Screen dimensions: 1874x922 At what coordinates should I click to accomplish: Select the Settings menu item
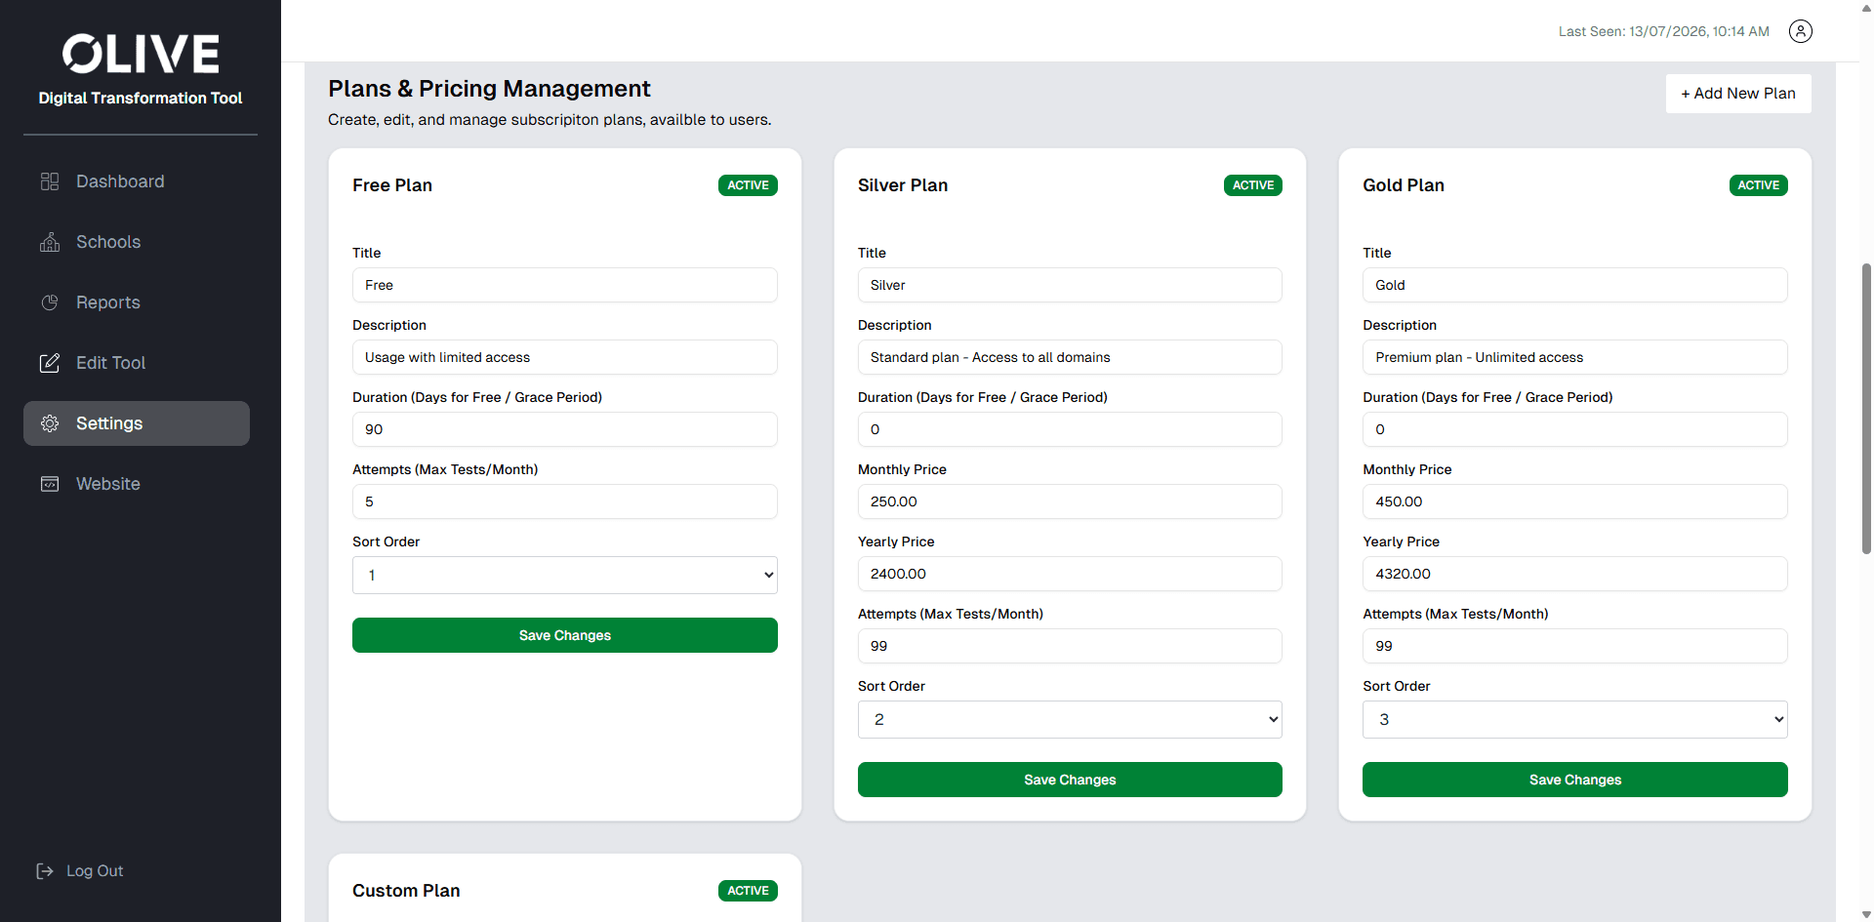[137, 423]
